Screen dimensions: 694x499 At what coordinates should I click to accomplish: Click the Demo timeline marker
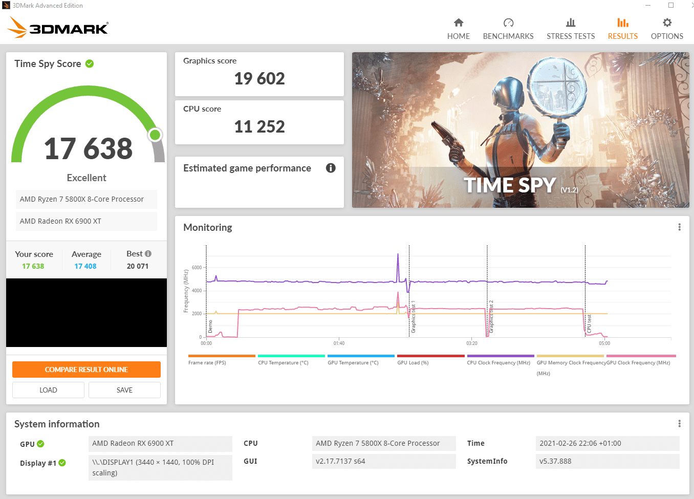pos(210,327)
